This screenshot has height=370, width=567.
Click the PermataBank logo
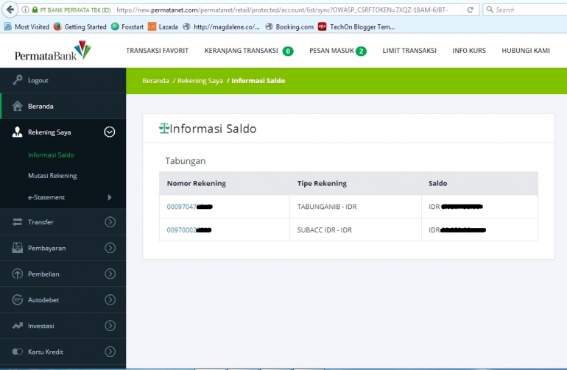pos(53,51)
